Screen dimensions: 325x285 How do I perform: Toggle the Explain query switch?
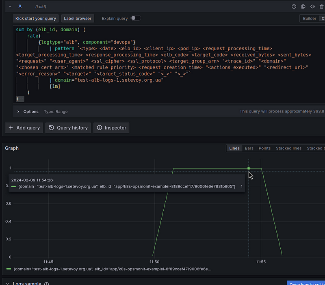[135, 18]
